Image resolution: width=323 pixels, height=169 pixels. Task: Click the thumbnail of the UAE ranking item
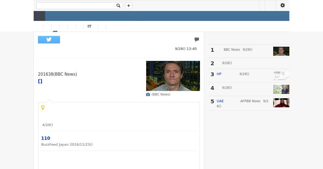pyautogui.click(x=281, y=103)
